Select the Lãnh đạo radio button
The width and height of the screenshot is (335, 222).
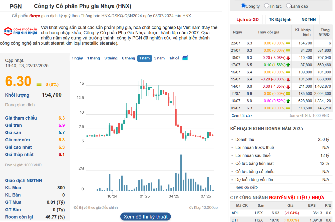click(288, 6)
